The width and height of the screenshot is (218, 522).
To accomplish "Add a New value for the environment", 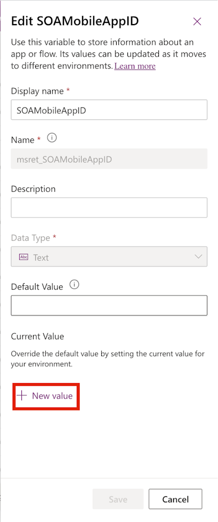I will (x=46, y=396).
